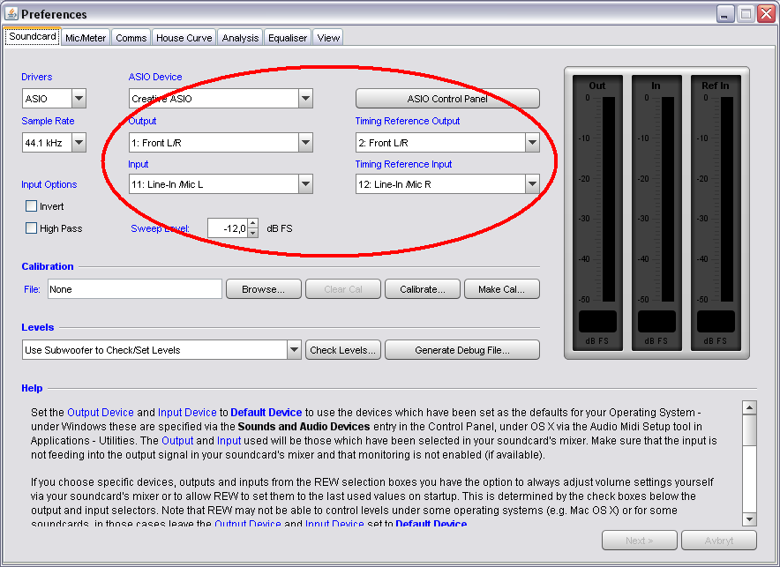Toggle the High Pass checkbox

(x=32, y=228)
